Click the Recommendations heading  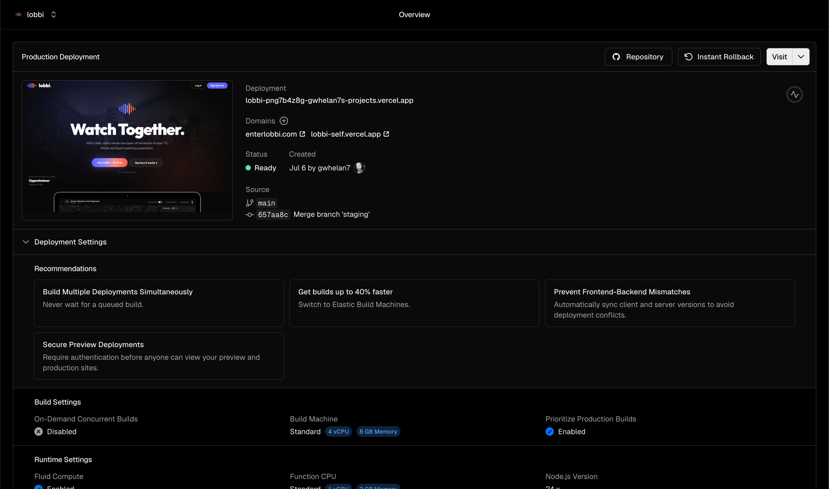tap(65, 269)
